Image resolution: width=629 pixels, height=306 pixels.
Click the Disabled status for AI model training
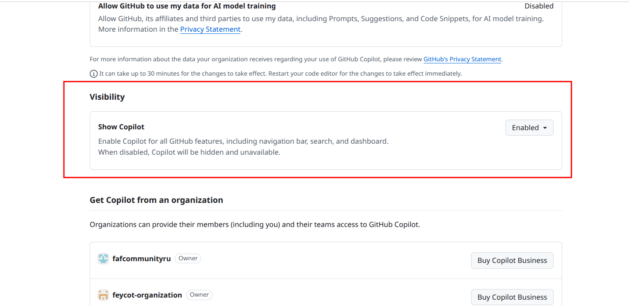(x=539, y=6)
